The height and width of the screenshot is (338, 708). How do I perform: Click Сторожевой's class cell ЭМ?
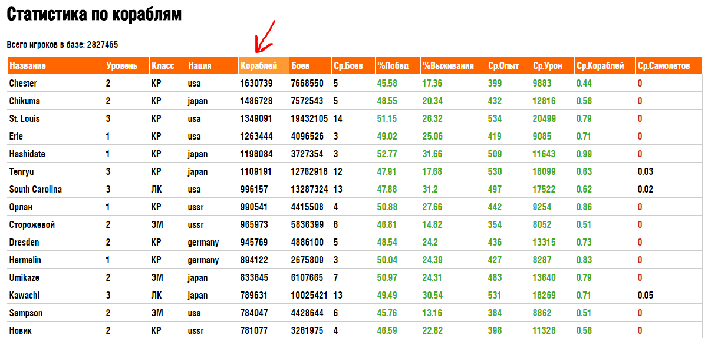point(156,225)
